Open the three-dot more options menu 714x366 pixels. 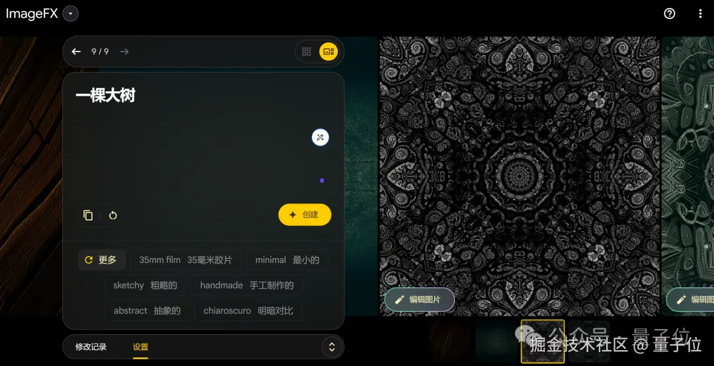(701, 14)
